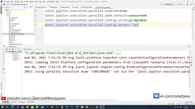Viewport: 195px width, 109px height.
Task: Click the Build project hammer icon
Action: pos(161,4)
